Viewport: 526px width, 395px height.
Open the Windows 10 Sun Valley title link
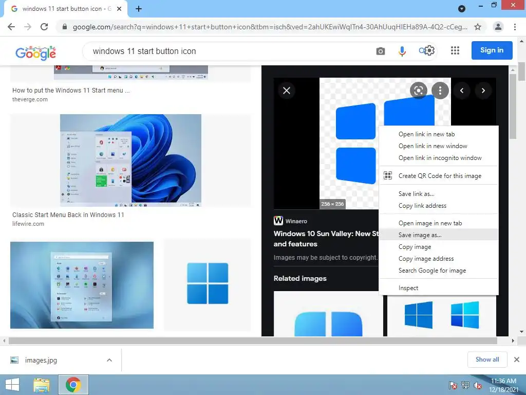pos(326,239)
